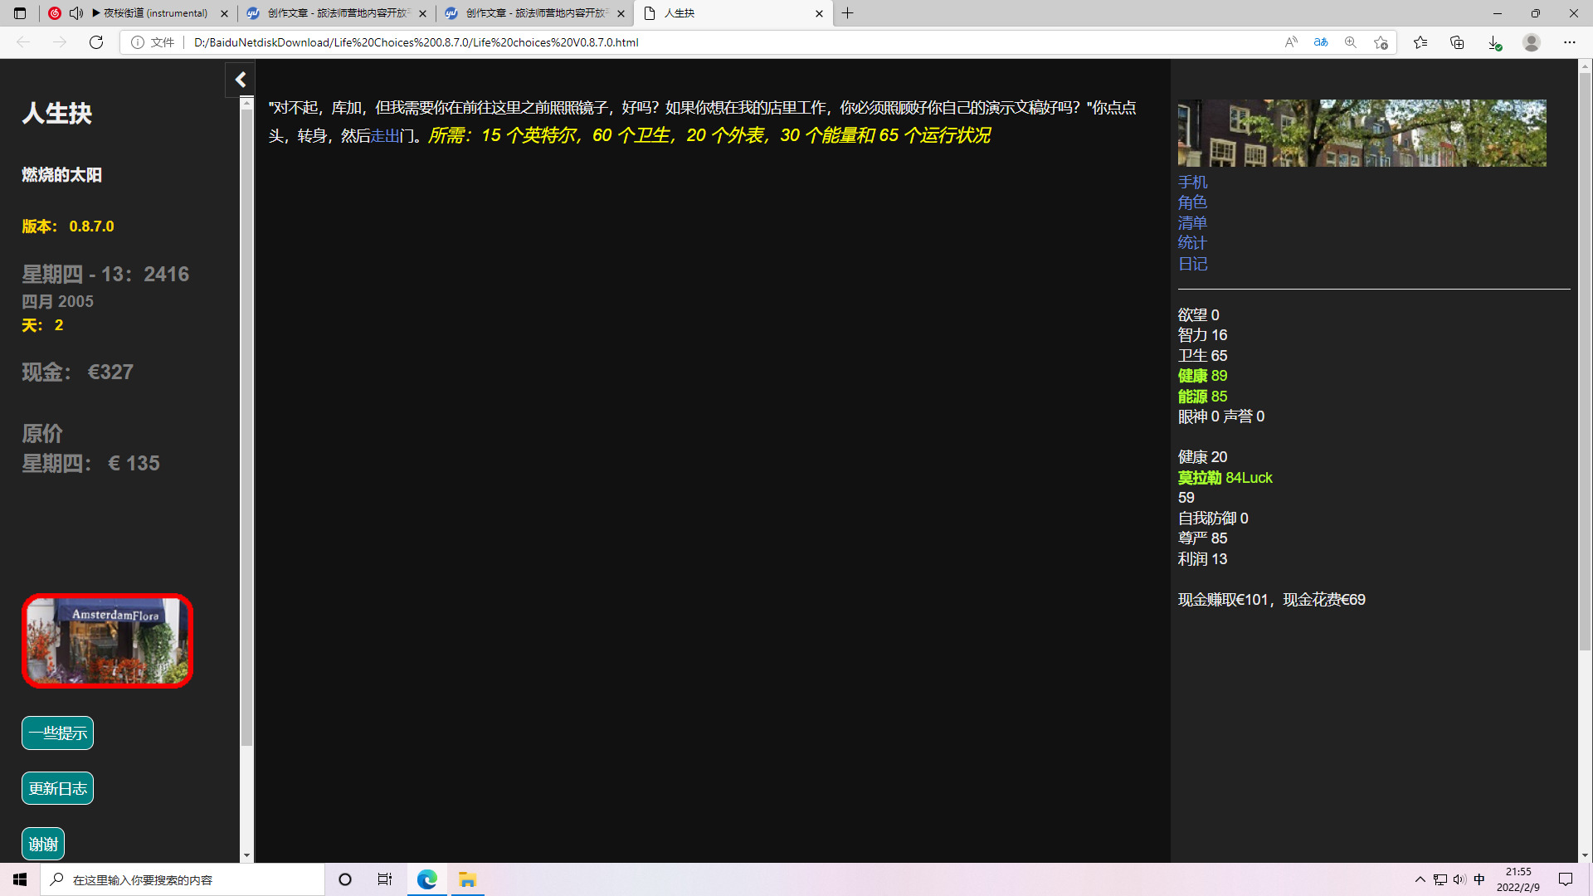Click the 谢谢 credits button

tap(43, 845)
